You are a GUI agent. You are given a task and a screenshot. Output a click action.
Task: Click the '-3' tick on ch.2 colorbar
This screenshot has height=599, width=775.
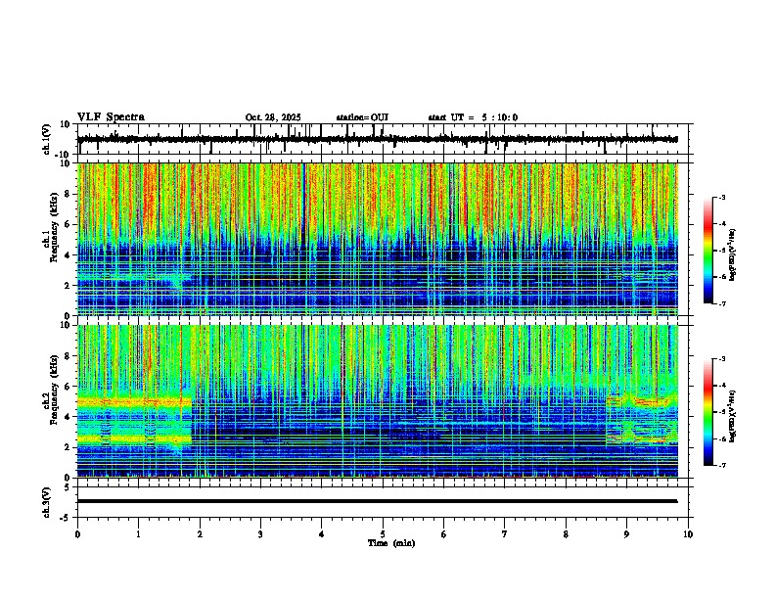coord(721,359)
